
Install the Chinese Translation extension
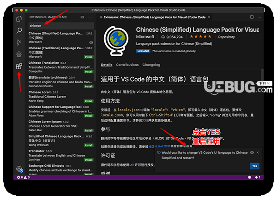tap(89, 72)
